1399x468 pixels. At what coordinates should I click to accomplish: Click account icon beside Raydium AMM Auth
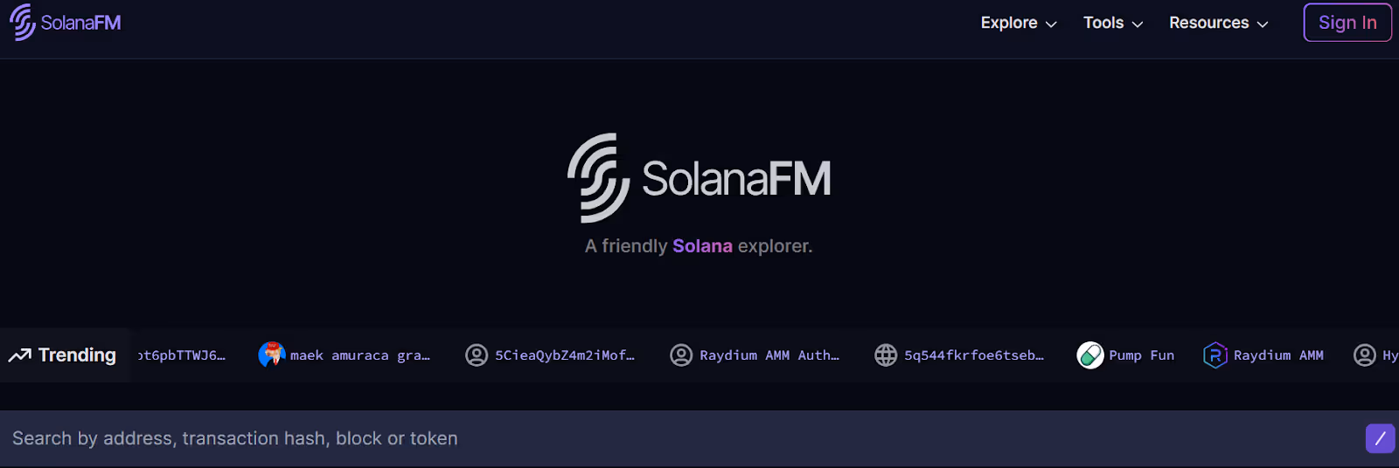(681, 355)
